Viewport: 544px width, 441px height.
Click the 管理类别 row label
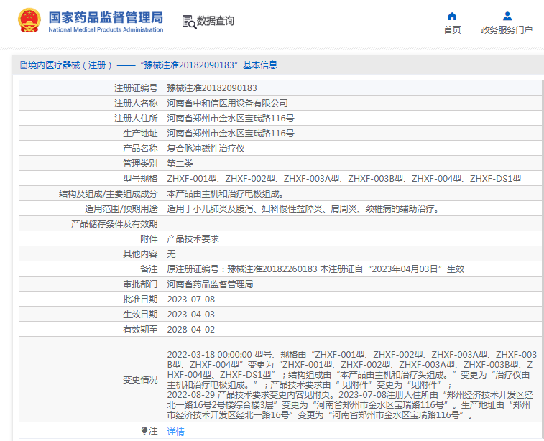[140, 163]
